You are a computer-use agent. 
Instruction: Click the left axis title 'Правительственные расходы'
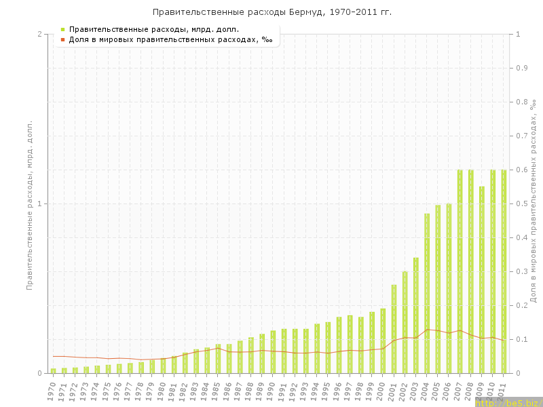tap(29, 203)
